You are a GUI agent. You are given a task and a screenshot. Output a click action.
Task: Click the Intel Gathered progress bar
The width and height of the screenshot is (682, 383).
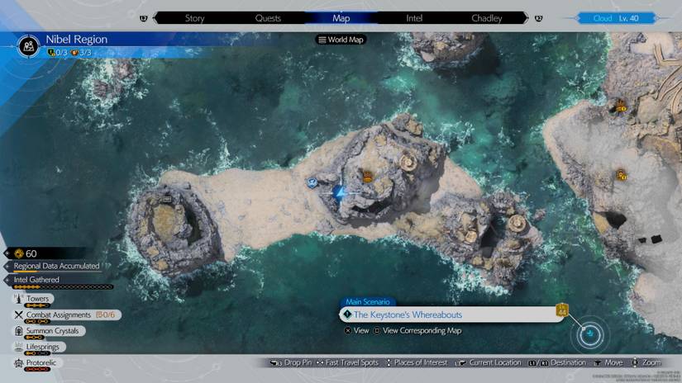(x=63, y=287)
